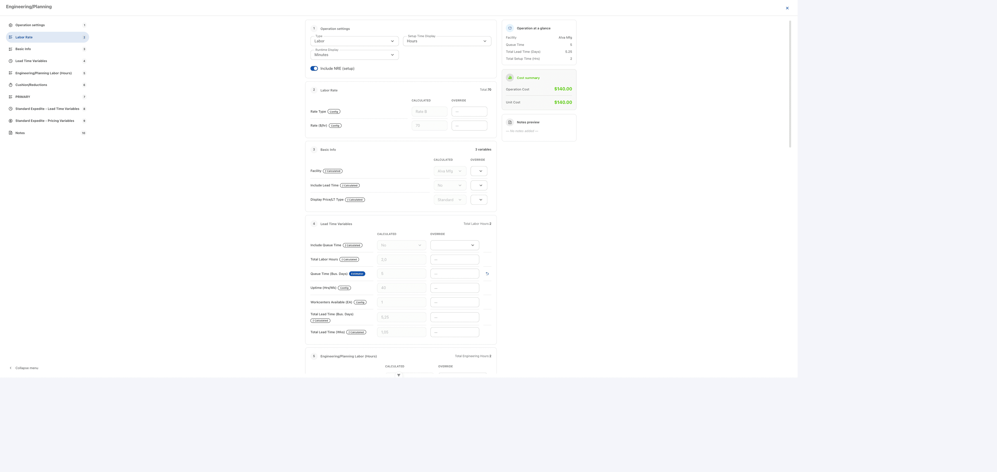Click the Operation at a glance gauge icon

pos(510,28)
